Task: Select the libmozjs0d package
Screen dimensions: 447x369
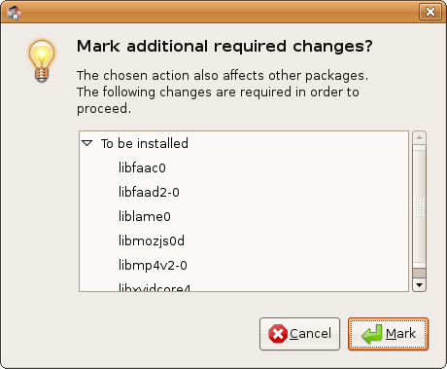Action: pyautogui.click(x=244, y=240)
